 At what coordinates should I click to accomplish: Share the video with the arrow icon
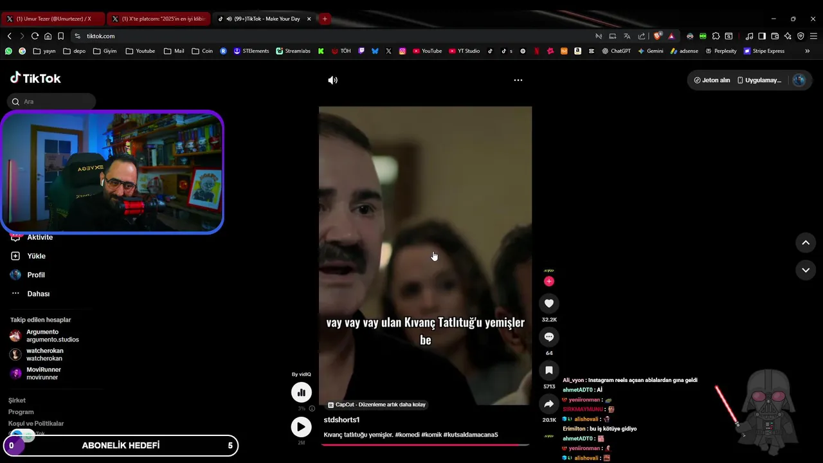(x=549, y=404)
